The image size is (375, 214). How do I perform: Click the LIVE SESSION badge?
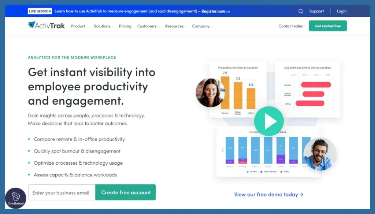40,11
